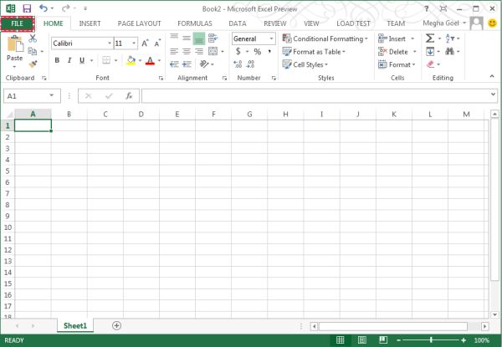Click the Paste clipboard icon
This screenshot has width=502, height=347.
pos(15,44)
